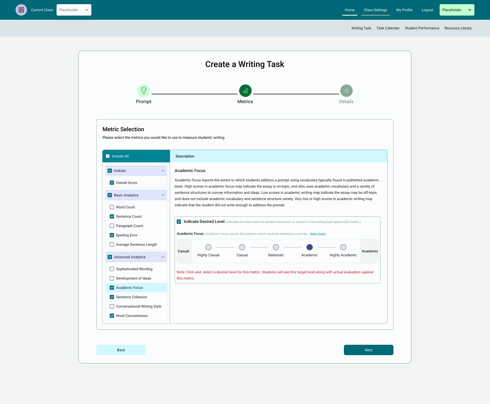Select the Balanced level option
This screenshot has height=404, width=490.
pos(276,247)
